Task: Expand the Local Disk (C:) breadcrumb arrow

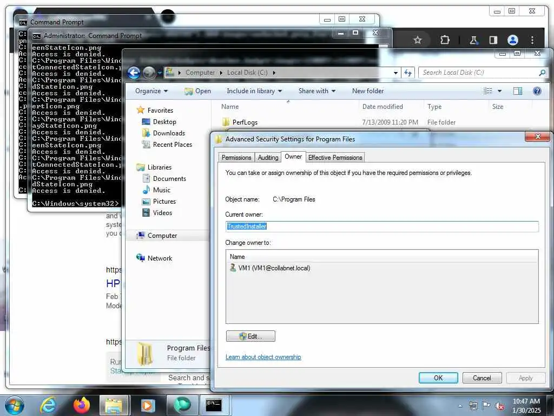Action: (x=274, y=73)
